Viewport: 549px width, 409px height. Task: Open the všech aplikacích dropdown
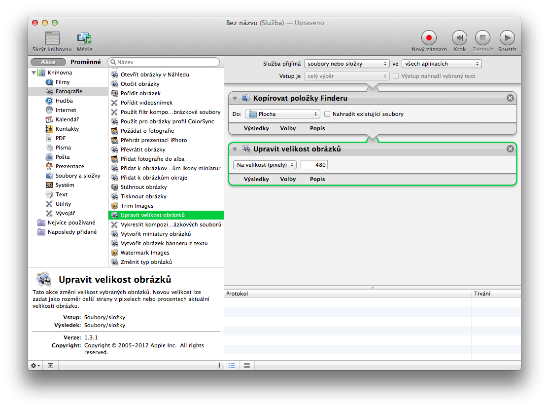pyautogui.click(x=442, y=64)
